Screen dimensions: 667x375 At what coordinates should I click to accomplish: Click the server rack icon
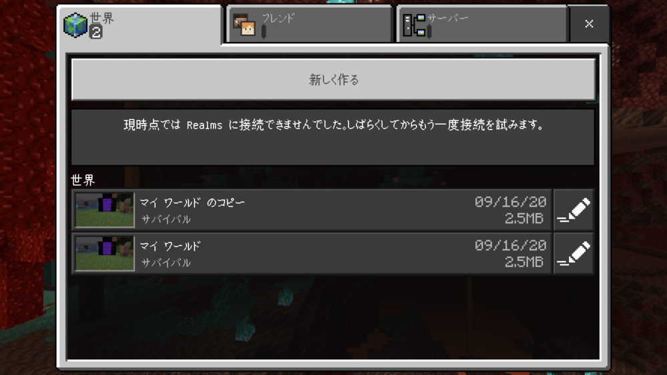414,25
